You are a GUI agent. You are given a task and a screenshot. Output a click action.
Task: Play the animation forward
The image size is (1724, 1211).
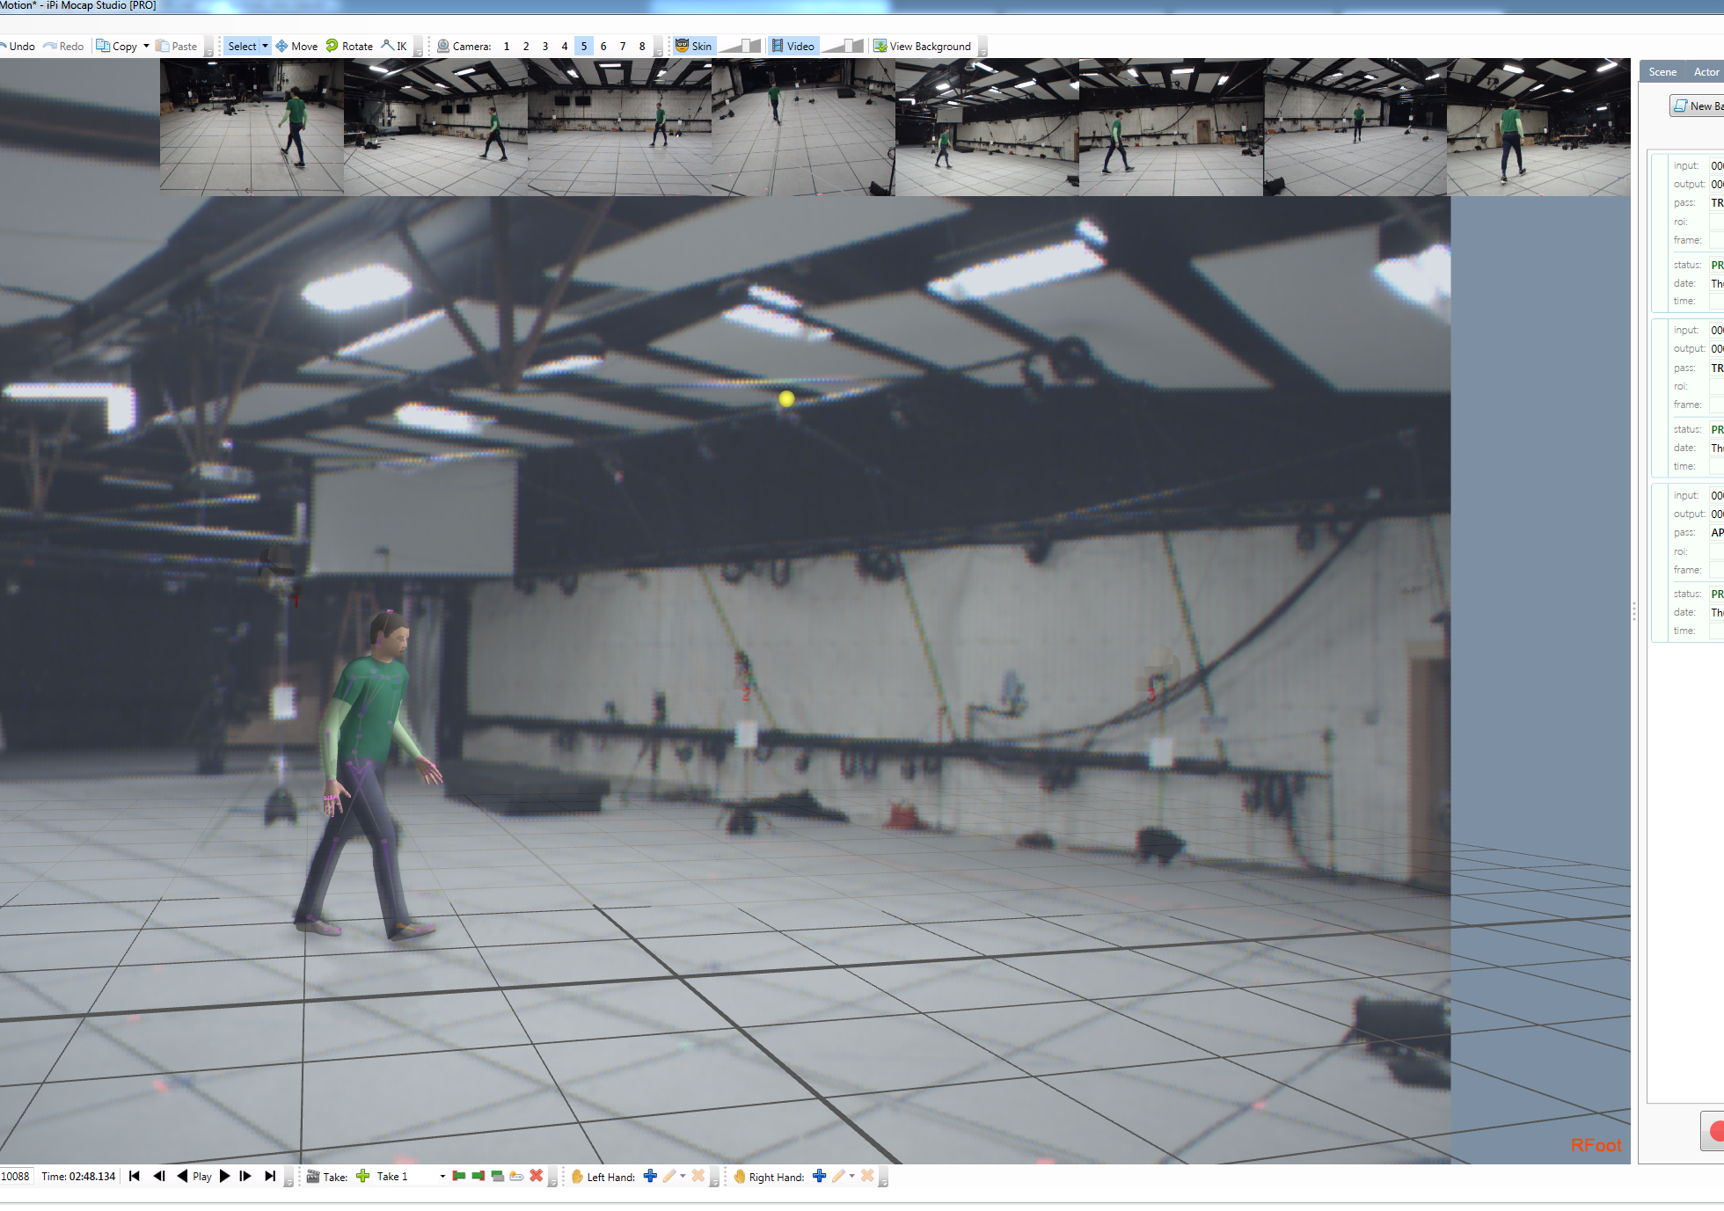(x=225, y=1177)
